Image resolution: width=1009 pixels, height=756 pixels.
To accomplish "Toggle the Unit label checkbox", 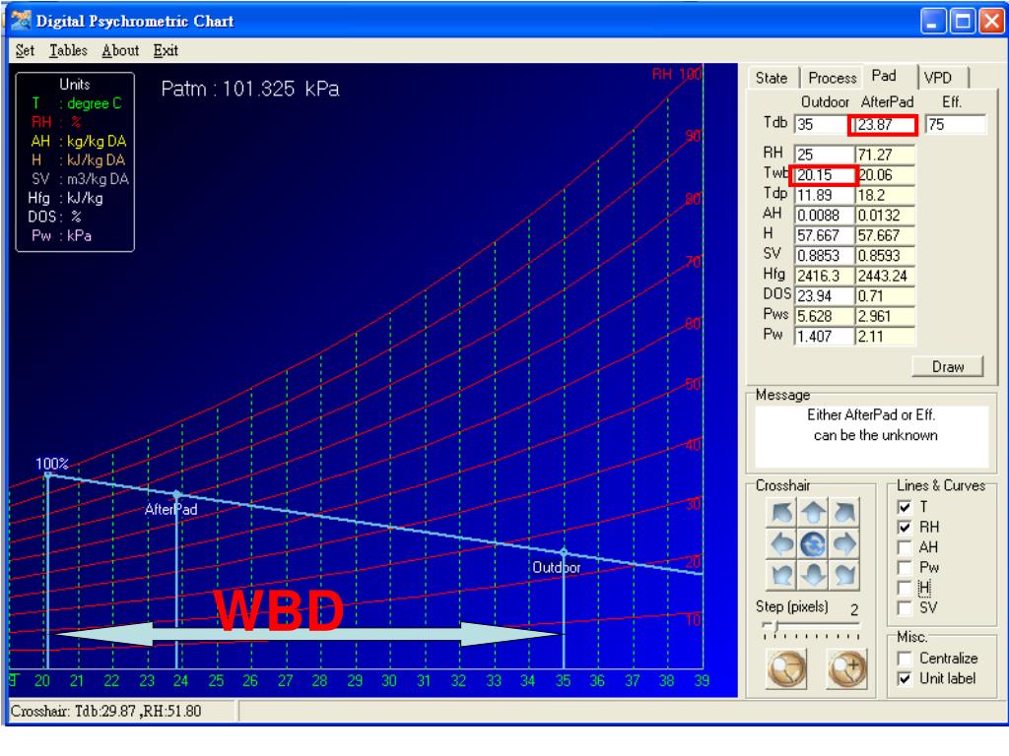I will 905,679.
